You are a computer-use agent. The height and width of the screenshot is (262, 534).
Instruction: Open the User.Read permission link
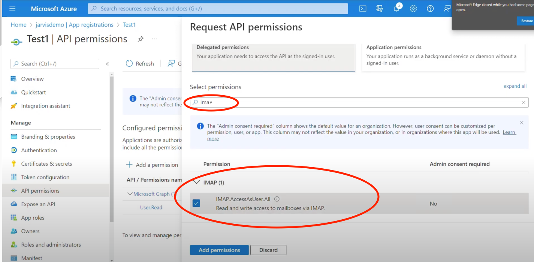[151, 207]
